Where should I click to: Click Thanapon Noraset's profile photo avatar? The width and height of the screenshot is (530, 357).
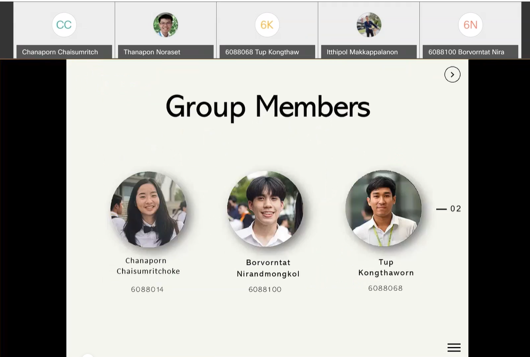tap(166, 25)
